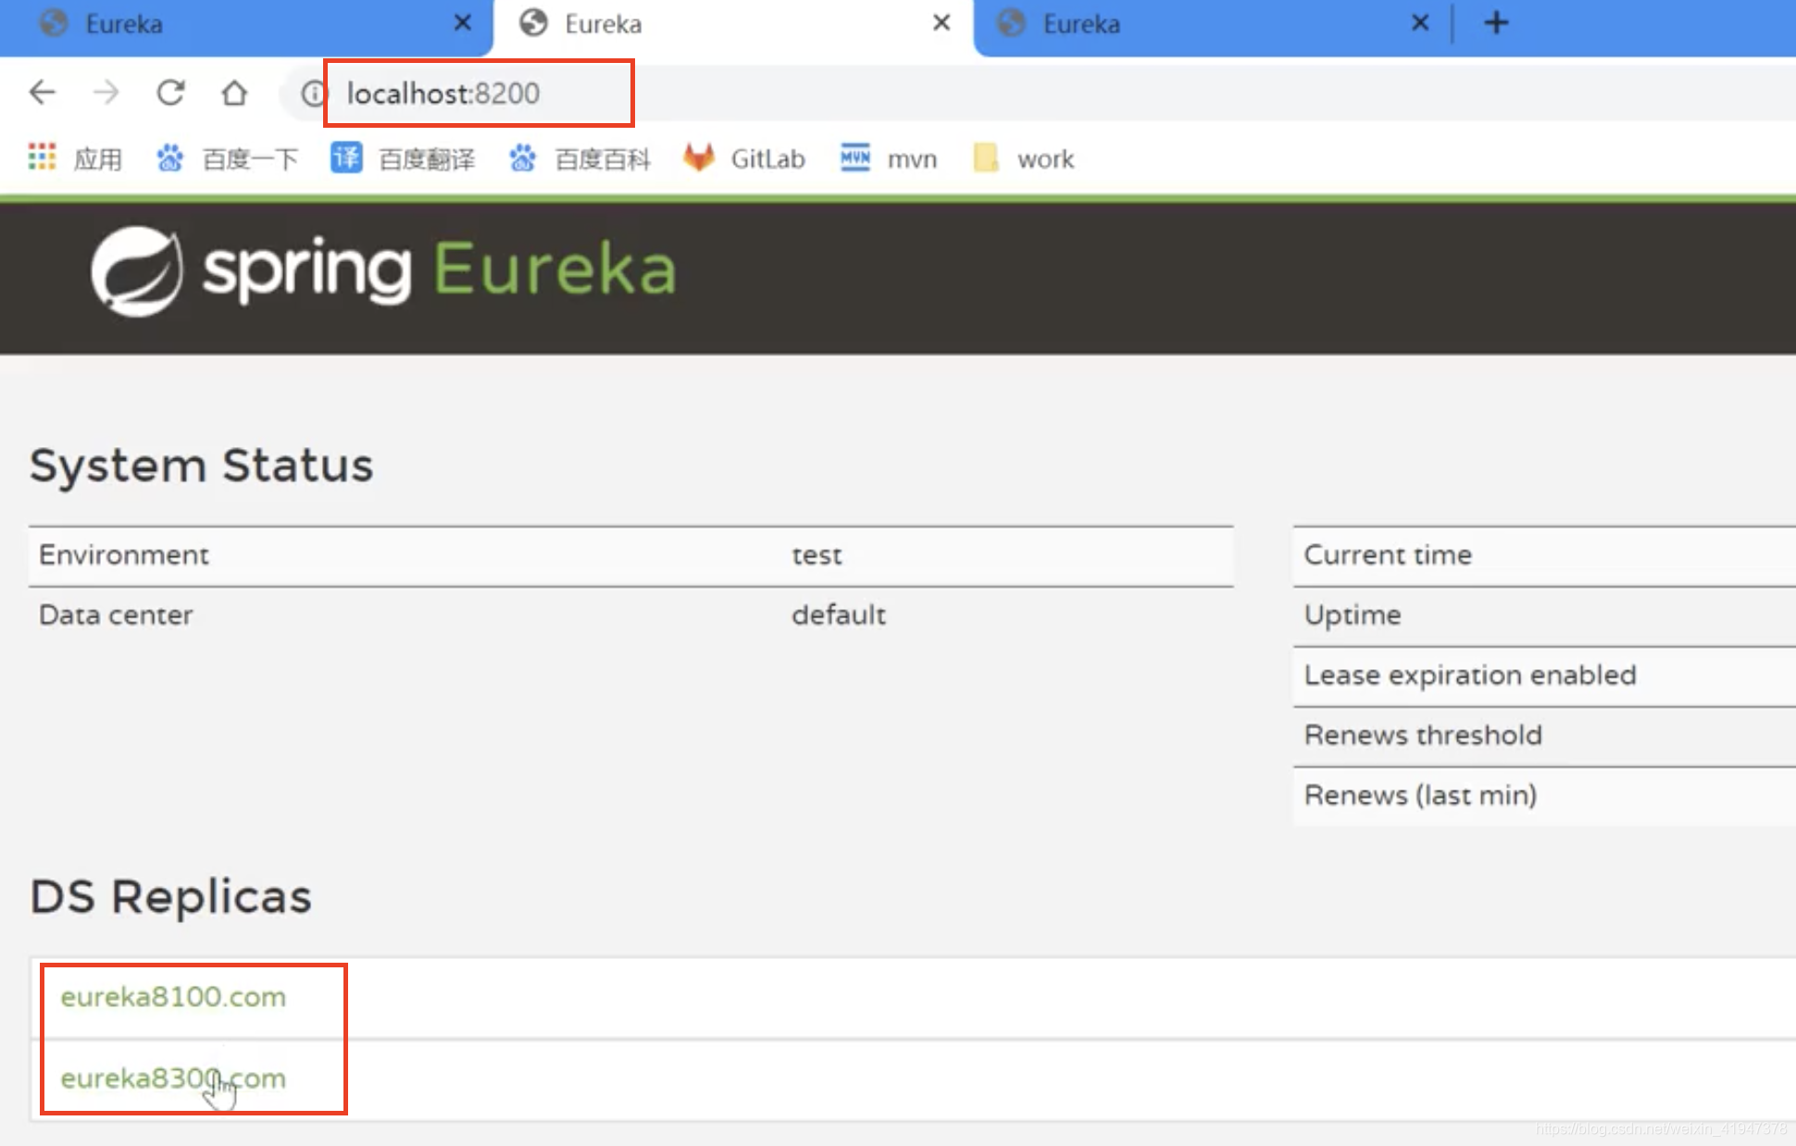The width and height of the screenshot is (1796, 1146).
Task: Select the 'default' data center value
Action: 839,615
